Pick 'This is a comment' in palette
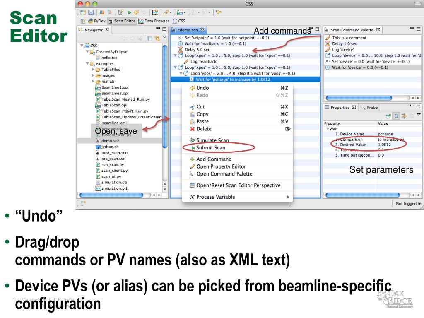The image size is (424, 318). (349, 38)
